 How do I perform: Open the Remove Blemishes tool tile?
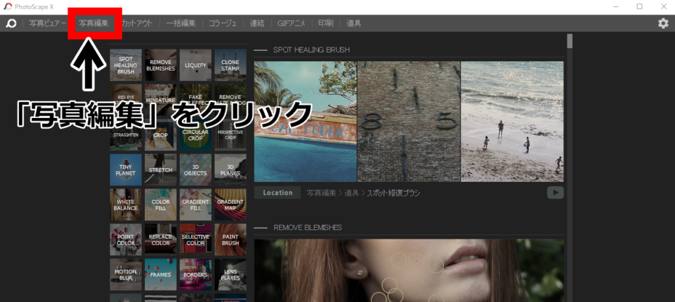(160, 65)
